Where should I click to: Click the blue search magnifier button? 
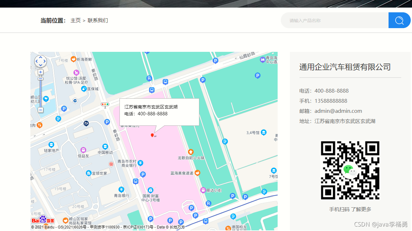pos(399,20)
